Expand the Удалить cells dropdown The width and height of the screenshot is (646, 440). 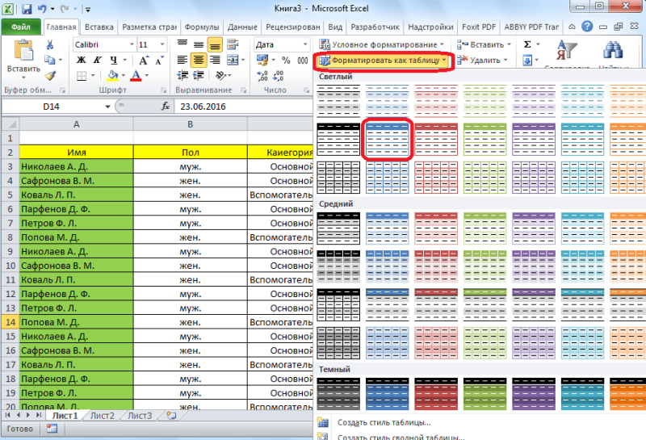pos(505,61)
